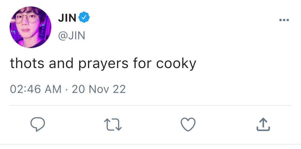Image resolution: width=301 pixels, height=149 pixels.
Task: Open the share tray via upload arrow icon
Action: point(263,124)
